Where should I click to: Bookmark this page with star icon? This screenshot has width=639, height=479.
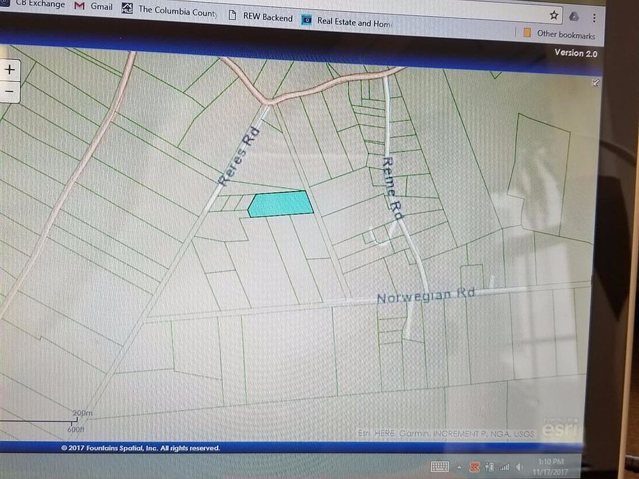pos(554,15)
